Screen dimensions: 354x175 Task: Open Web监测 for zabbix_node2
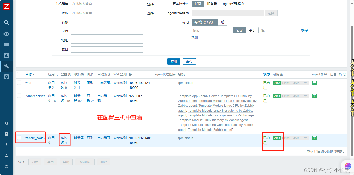(120, 138)
